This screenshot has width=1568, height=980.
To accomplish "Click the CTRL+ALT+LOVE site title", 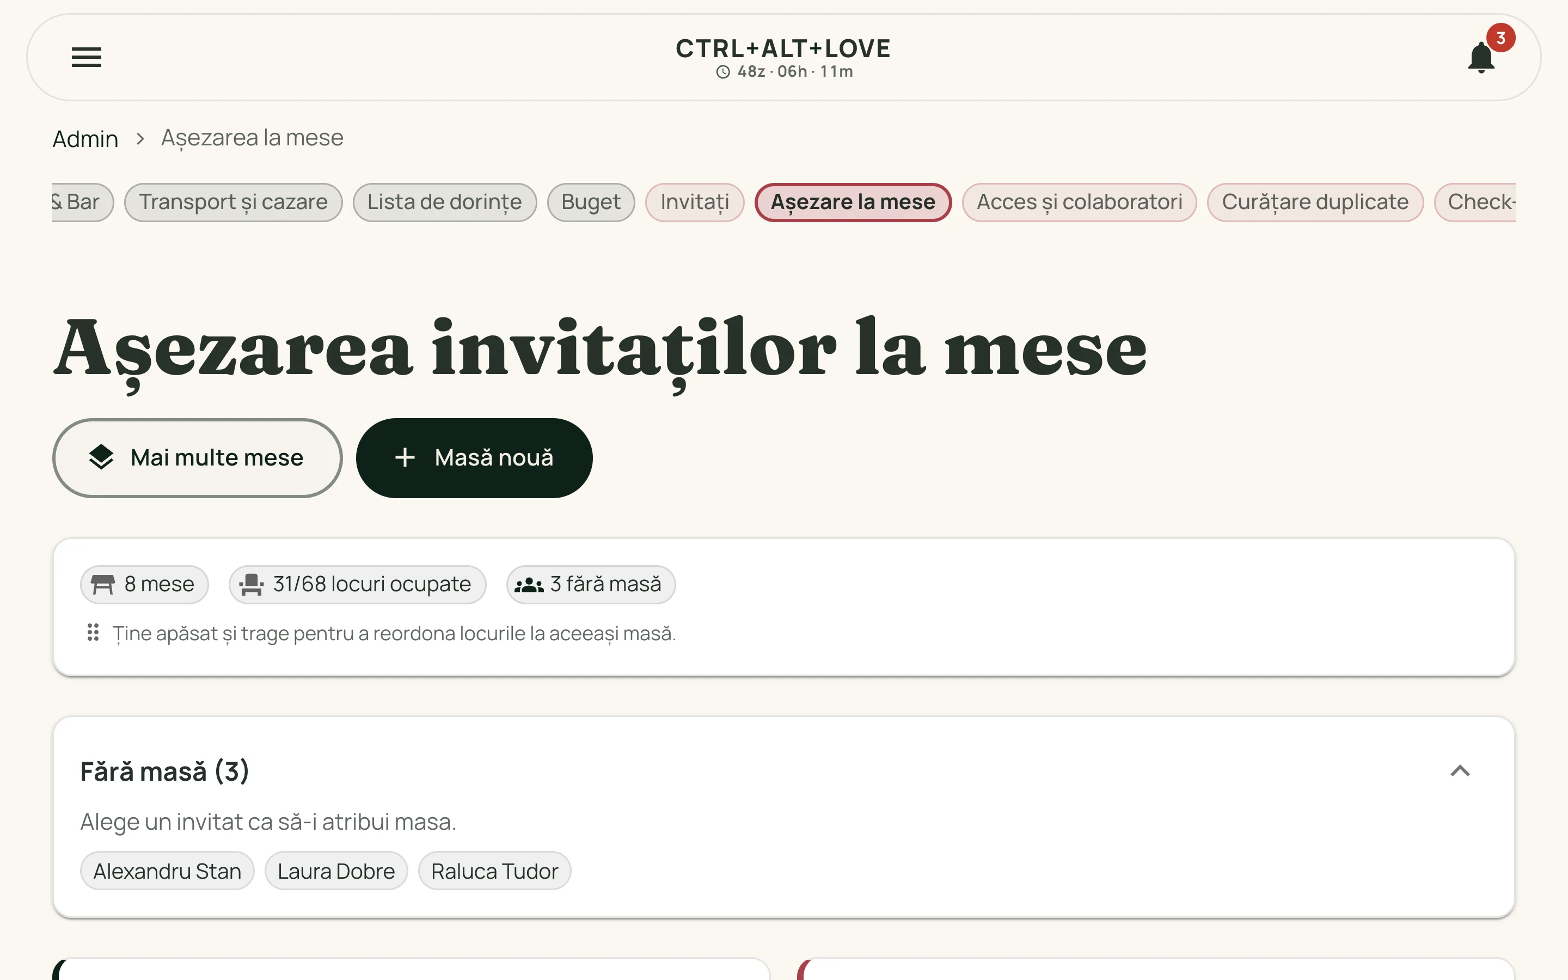I will click(783, 48).
